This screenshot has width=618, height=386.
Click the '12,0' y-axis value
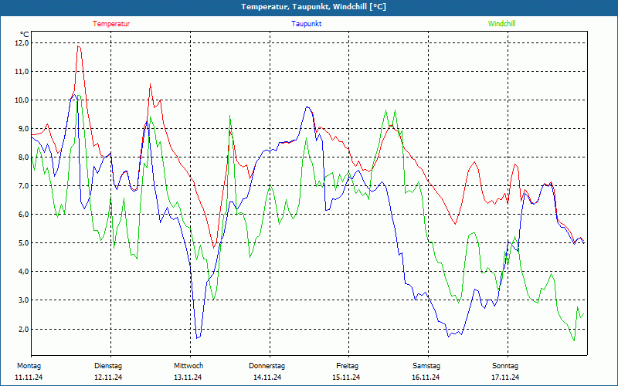[22, 42]
